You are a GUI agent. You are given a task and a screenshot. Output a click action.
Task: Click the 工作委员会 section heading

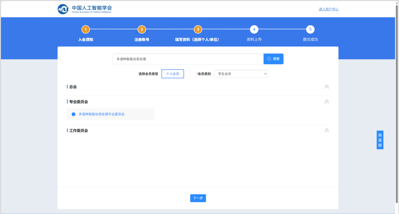click(78, 131)
